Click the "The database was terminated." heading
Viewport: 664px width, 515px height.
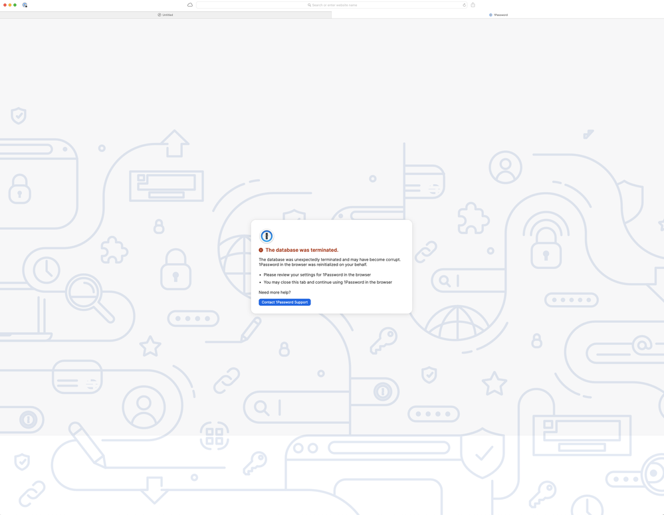pos(302,251)
